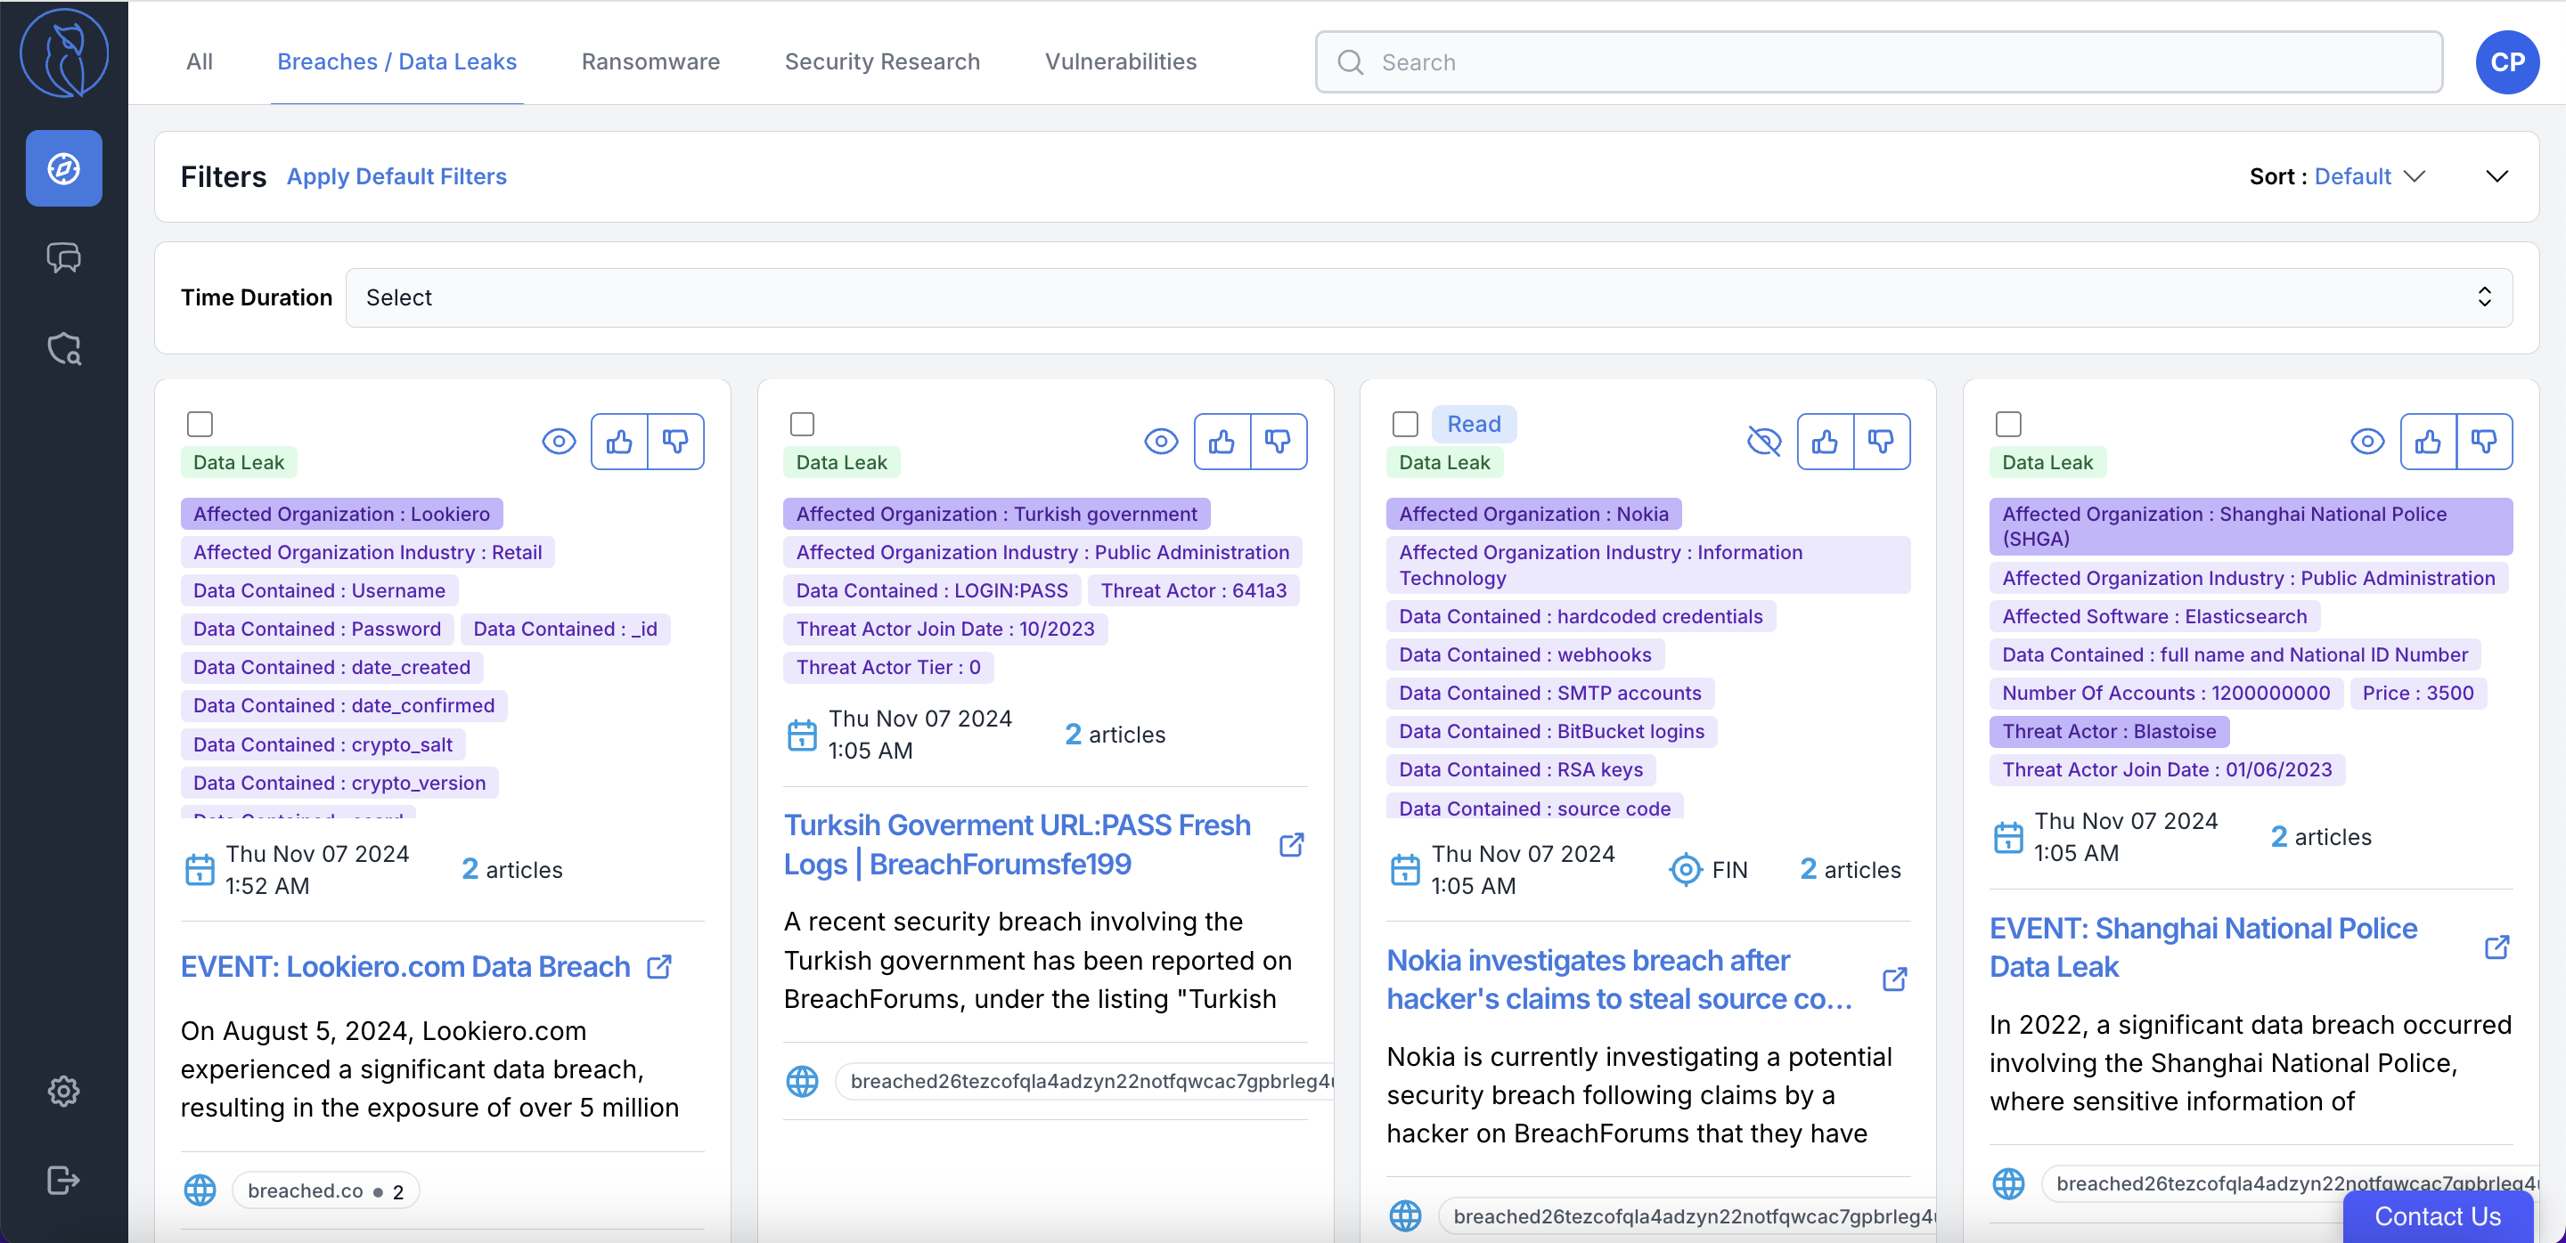Thumbs up the Turkish government card

[1222, 441]
